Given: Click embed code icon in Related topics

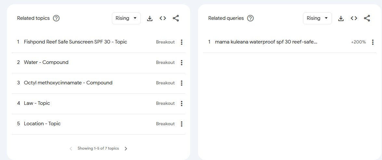Looking at the screenshot, I should pyautogui.click(x=163, y=18).
